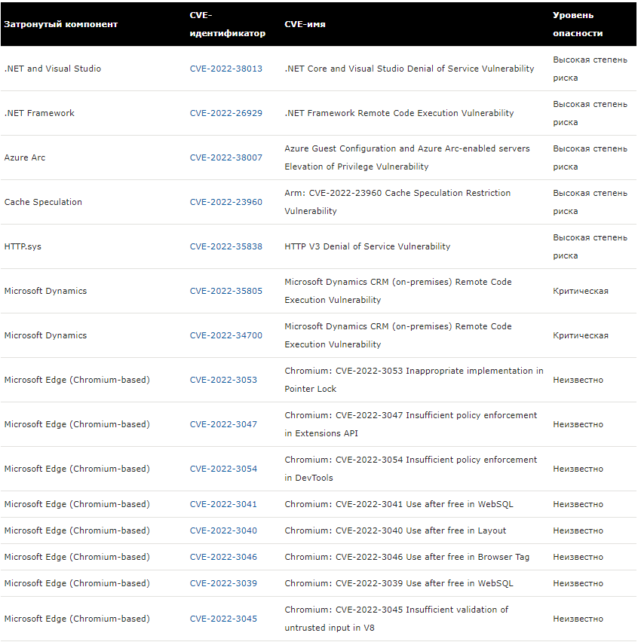Open the CVE-2022-3045 identifier link

click(x=223, y=619)
